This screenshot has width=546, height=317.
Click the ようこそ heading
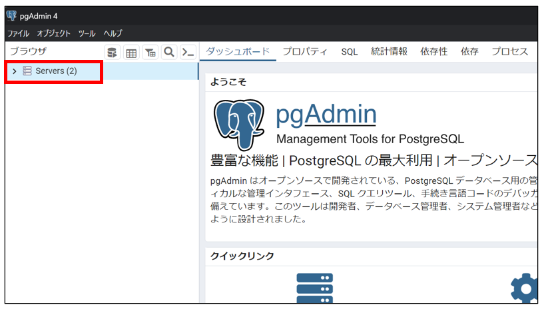(228, 82)
